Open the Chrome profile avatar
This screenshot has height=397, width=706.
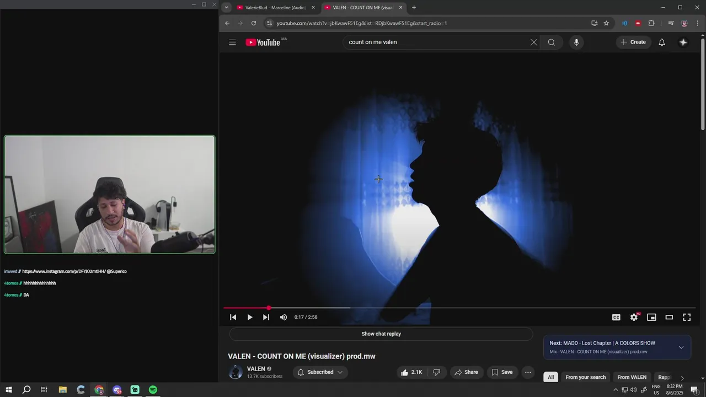(684, 23)
